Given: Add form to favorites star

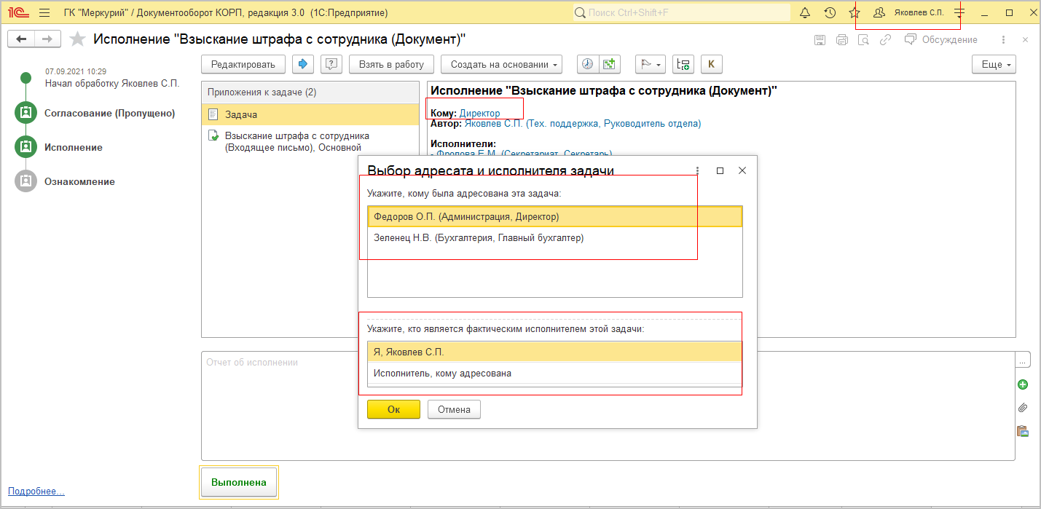Looking at the screenshot, I should tap(77, 39).
